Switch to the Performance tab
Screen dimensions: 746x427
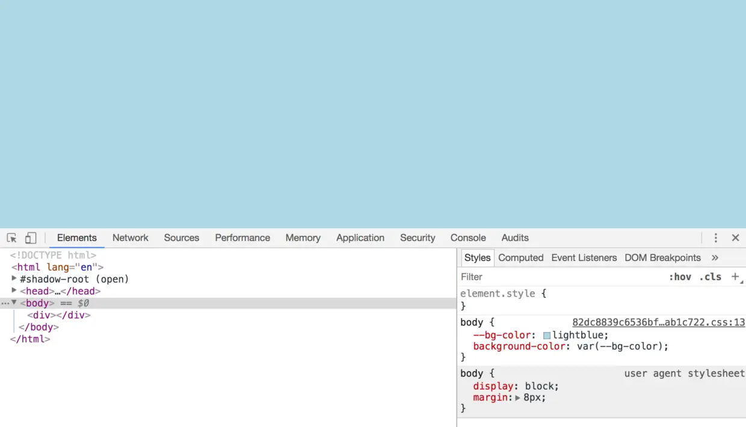click(242, 238)
